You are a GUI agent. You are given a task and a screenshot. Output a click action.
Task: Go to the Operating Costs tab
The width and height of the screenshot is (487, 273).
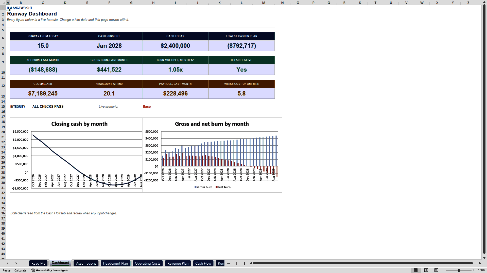(x=148, y=263)
